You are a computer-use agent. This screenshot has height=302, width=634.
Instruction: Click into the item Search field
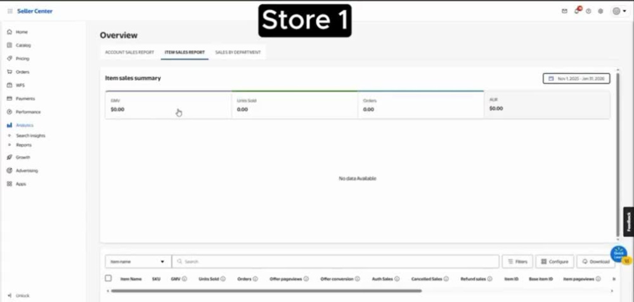[335, 261]
